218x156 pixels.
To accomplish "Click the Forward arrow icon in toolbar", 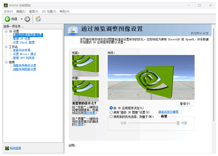I will coord(27,19).
